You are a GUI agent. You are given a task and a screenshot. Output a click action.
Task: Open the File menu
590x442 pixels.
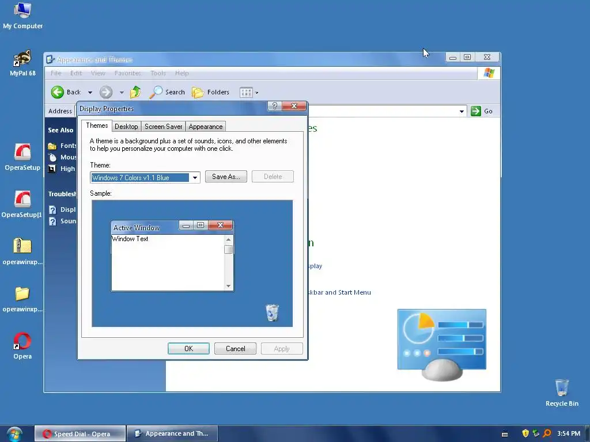click(x=56, y=73)
